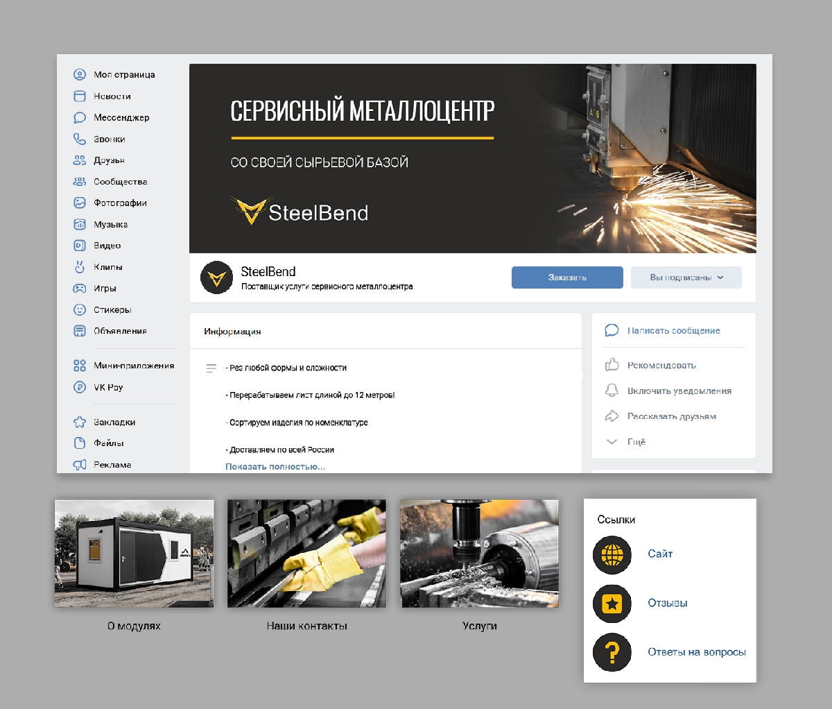Open the Photos icon in sidebar

click(80, 203)
